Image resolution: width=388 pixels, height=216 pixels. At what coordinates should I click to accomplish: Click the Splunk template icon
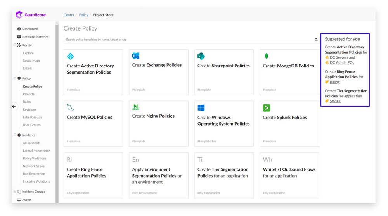click(x=267, y=108)
